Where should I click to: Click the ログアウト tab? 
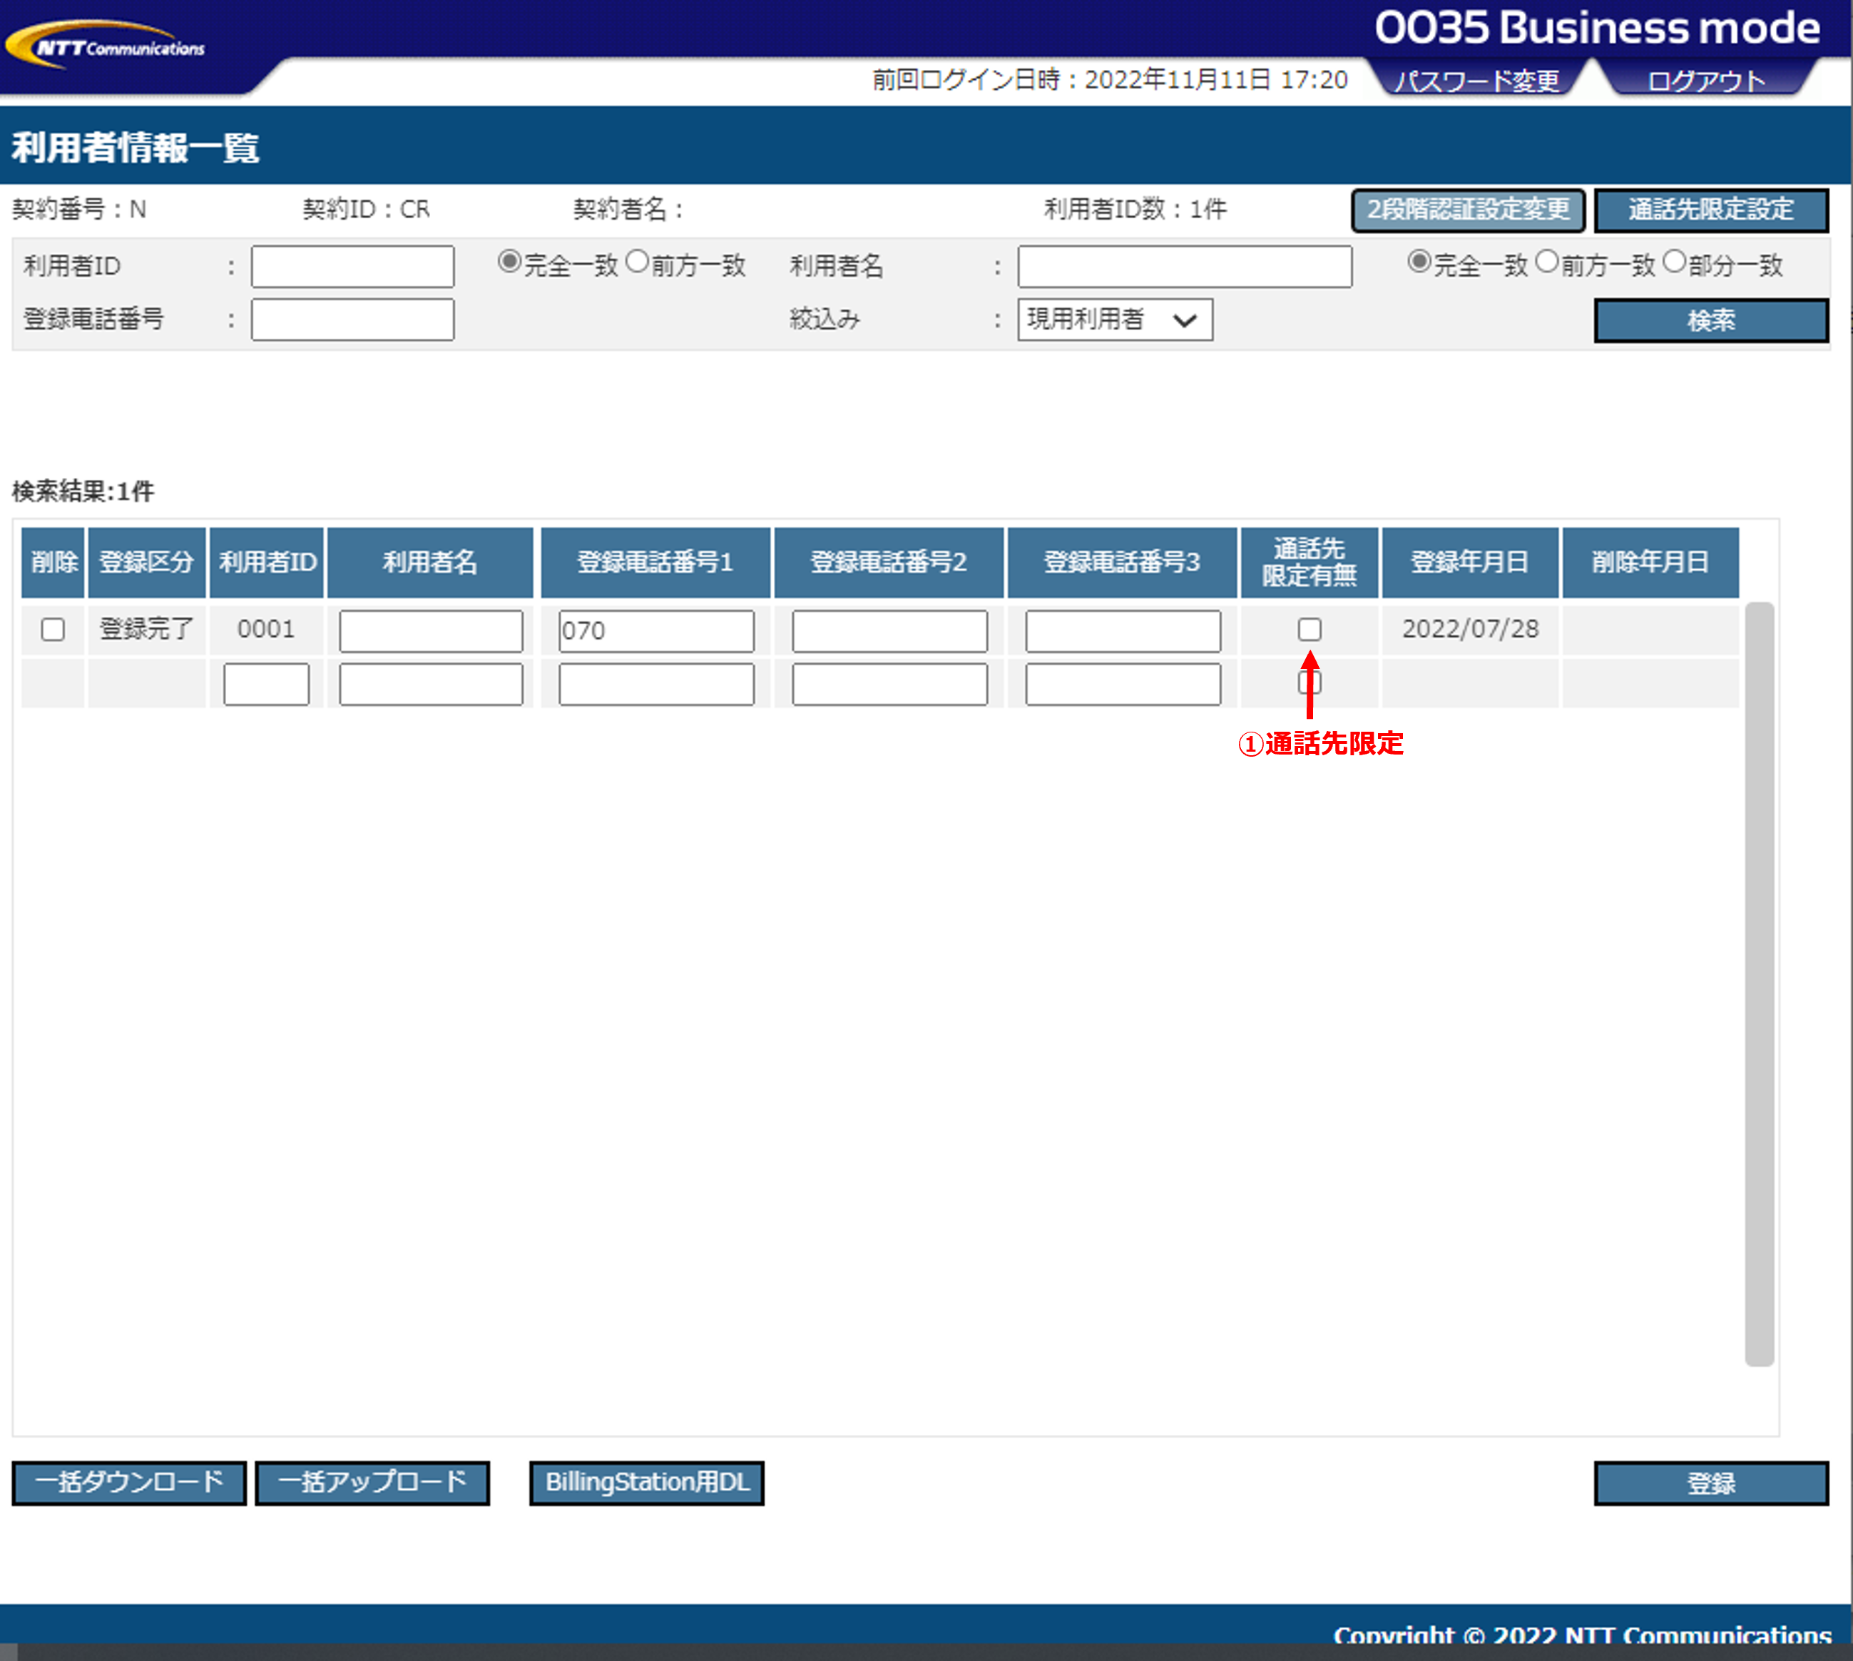tap(1705, 81)
